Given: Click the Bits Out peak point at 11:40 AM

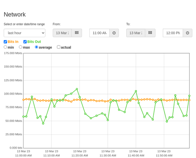Looking at the screenshot, I should tap(136, 91).
